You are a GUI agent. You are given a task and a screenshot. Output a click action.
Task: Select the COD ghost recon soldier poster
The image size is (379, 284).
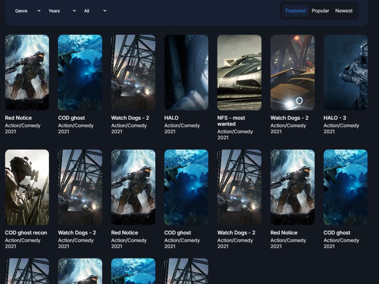click(27, 187)
